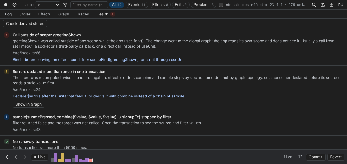This screenshot has height=164, width=347.
Task: Click the Show in Graph button
Action: (28, 104)
